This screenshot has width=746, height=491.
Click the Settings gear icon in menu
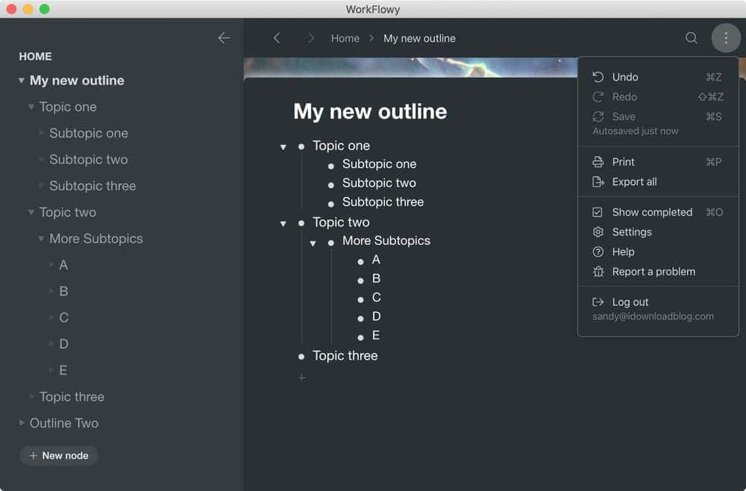pos(598,232)
